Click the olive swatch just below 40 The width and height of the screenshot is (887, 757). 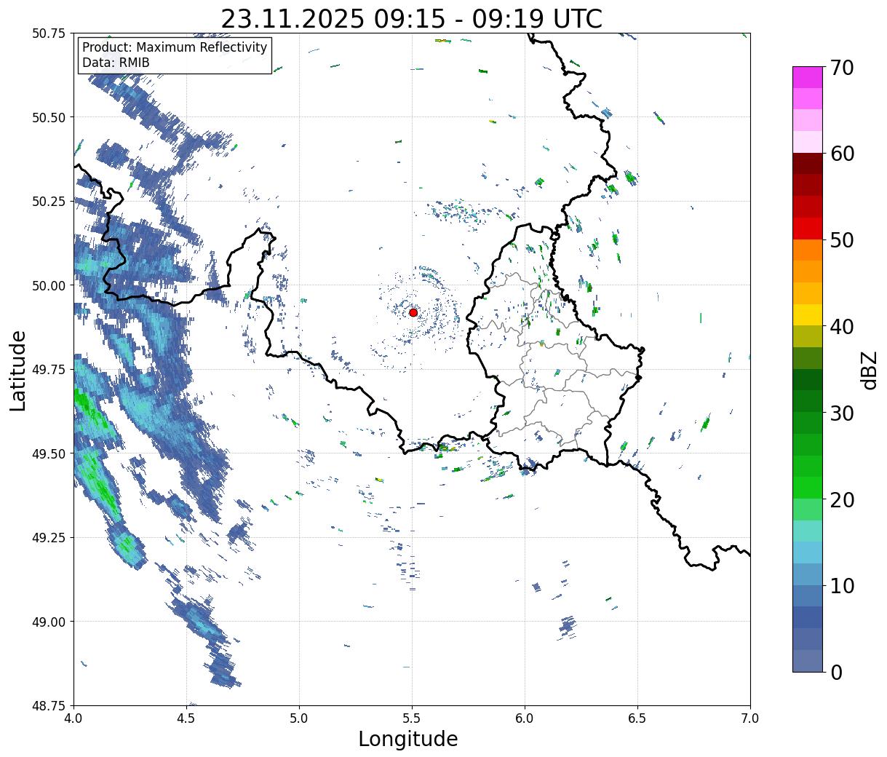808,336
